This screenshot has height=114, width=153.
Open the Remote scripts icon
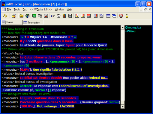click(46, 16)
